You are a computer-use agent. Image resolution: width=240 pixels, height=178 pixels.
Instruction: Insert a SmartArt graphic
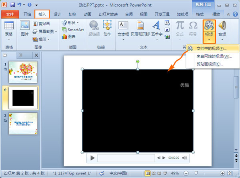73,30
